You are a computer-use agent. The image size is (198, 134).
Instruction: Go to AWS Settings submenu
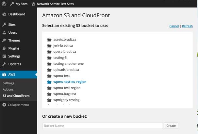8,83
